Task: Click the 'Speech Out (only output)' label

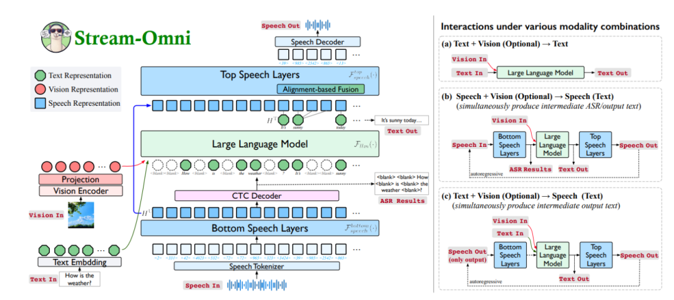Action: (467, 255)
